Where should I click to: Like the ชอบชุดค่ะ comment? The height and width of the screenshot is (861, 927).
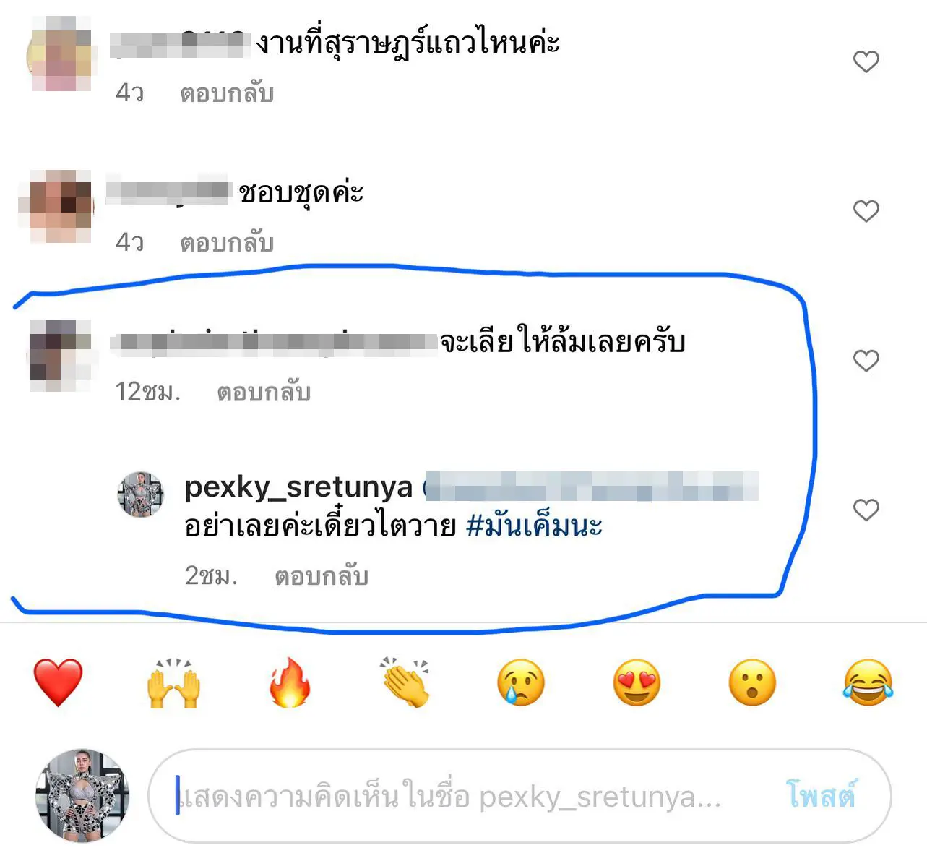[866, 211]
